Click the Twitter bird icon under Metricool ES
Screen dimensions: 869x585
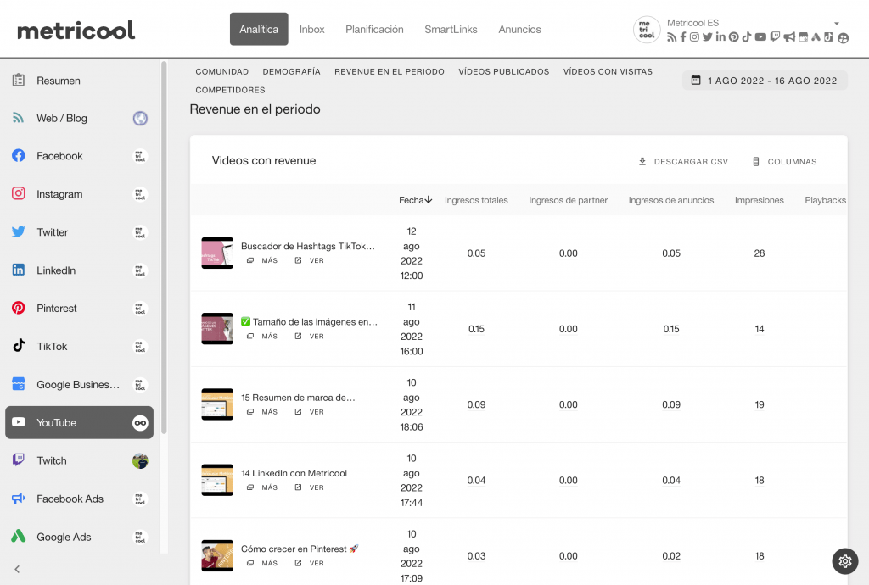tap(707, 37)
